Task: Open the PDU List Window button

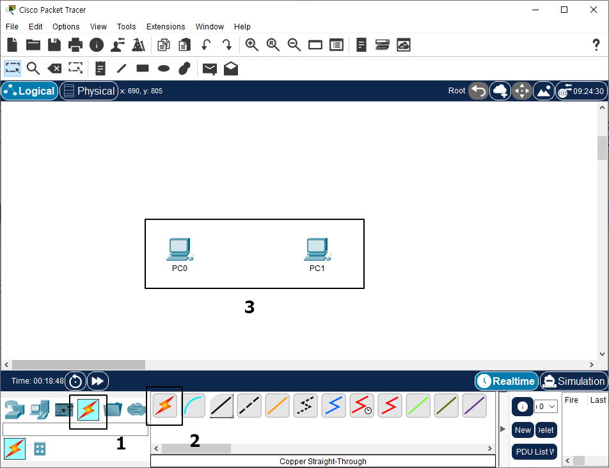Action: [x=534, y=452]
